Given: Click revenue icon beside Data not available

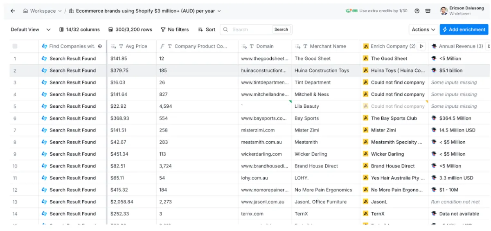Looking at the screenshot, I should coord(434,214).
